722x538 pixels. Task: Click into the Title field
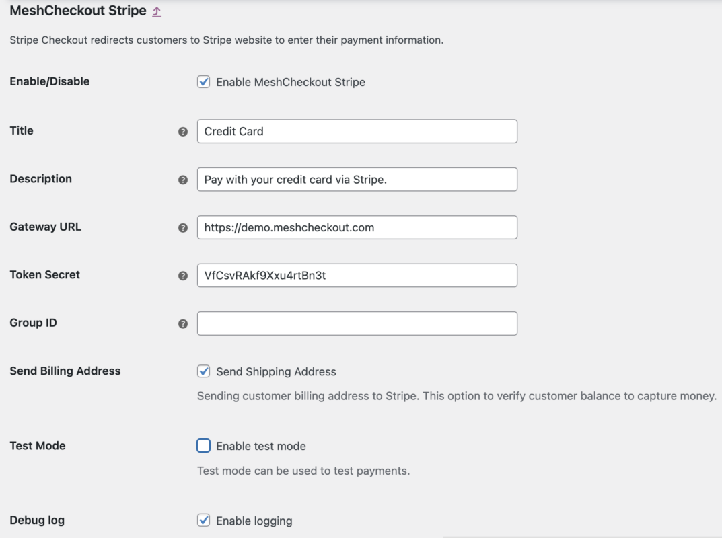[x=357, y=131]
